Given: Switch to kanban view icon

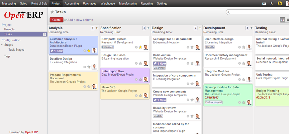Looking at the screenshot, I should tap(282, 20).
